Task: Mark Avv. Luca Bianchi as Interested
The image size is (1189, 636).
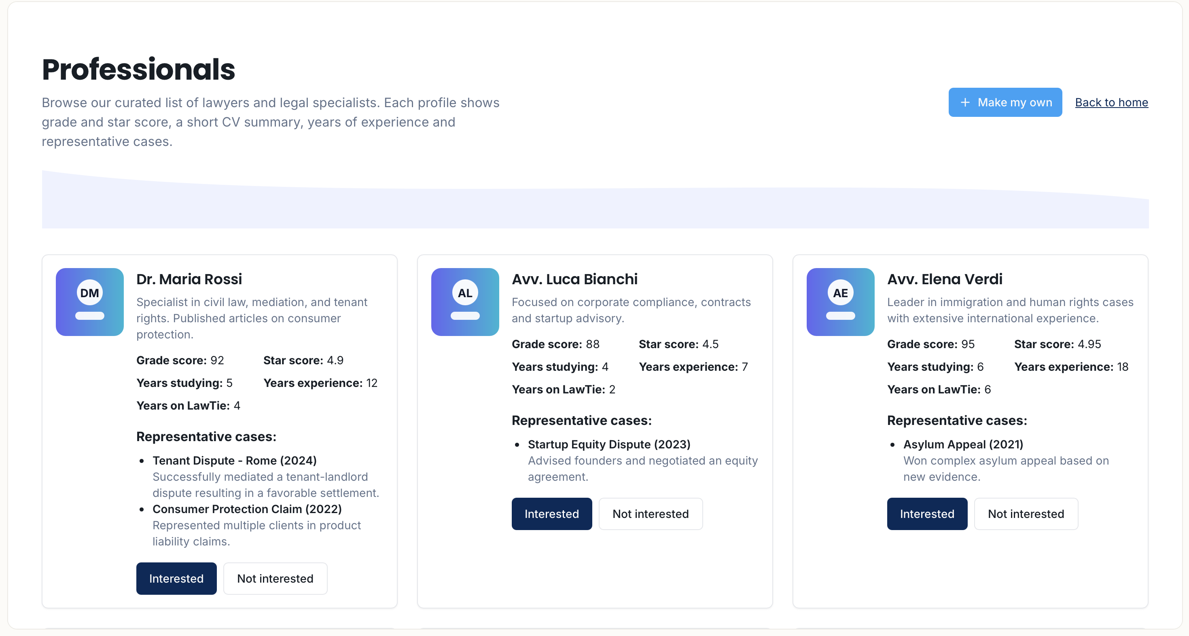Action: click(x=551, y=514)
